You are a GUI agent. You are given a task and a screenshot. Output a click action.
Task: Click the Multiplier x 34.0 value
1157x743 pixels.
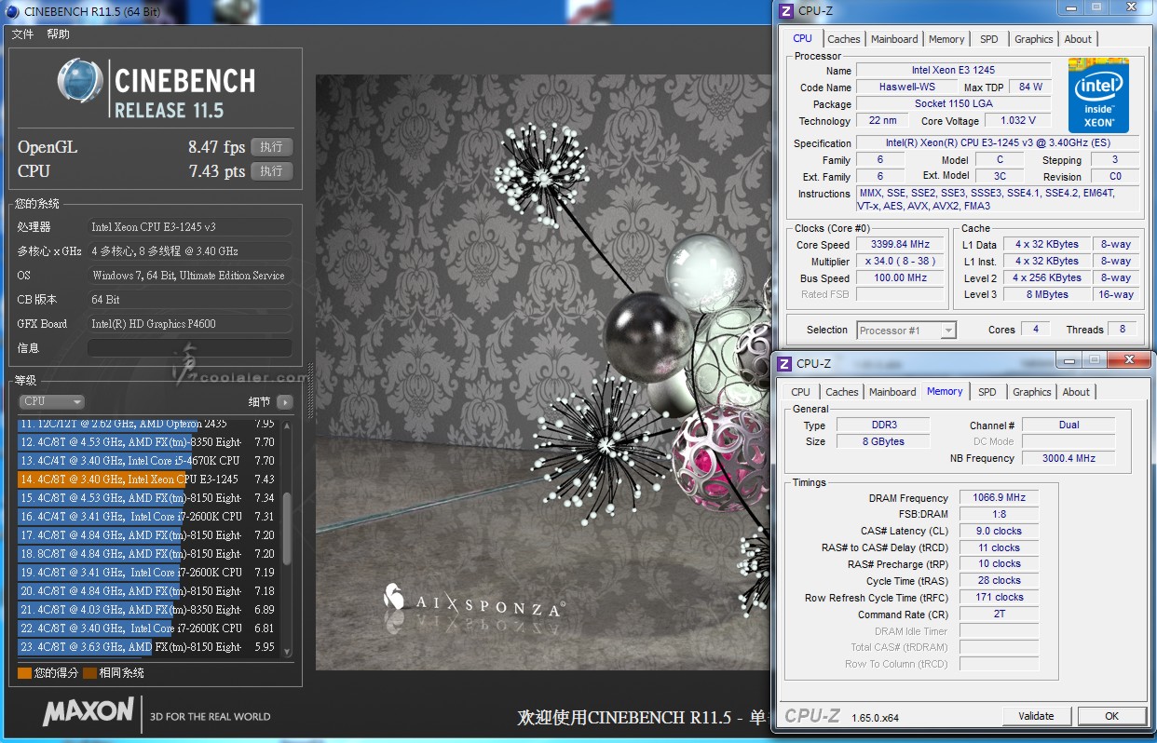tap(900, 262)
